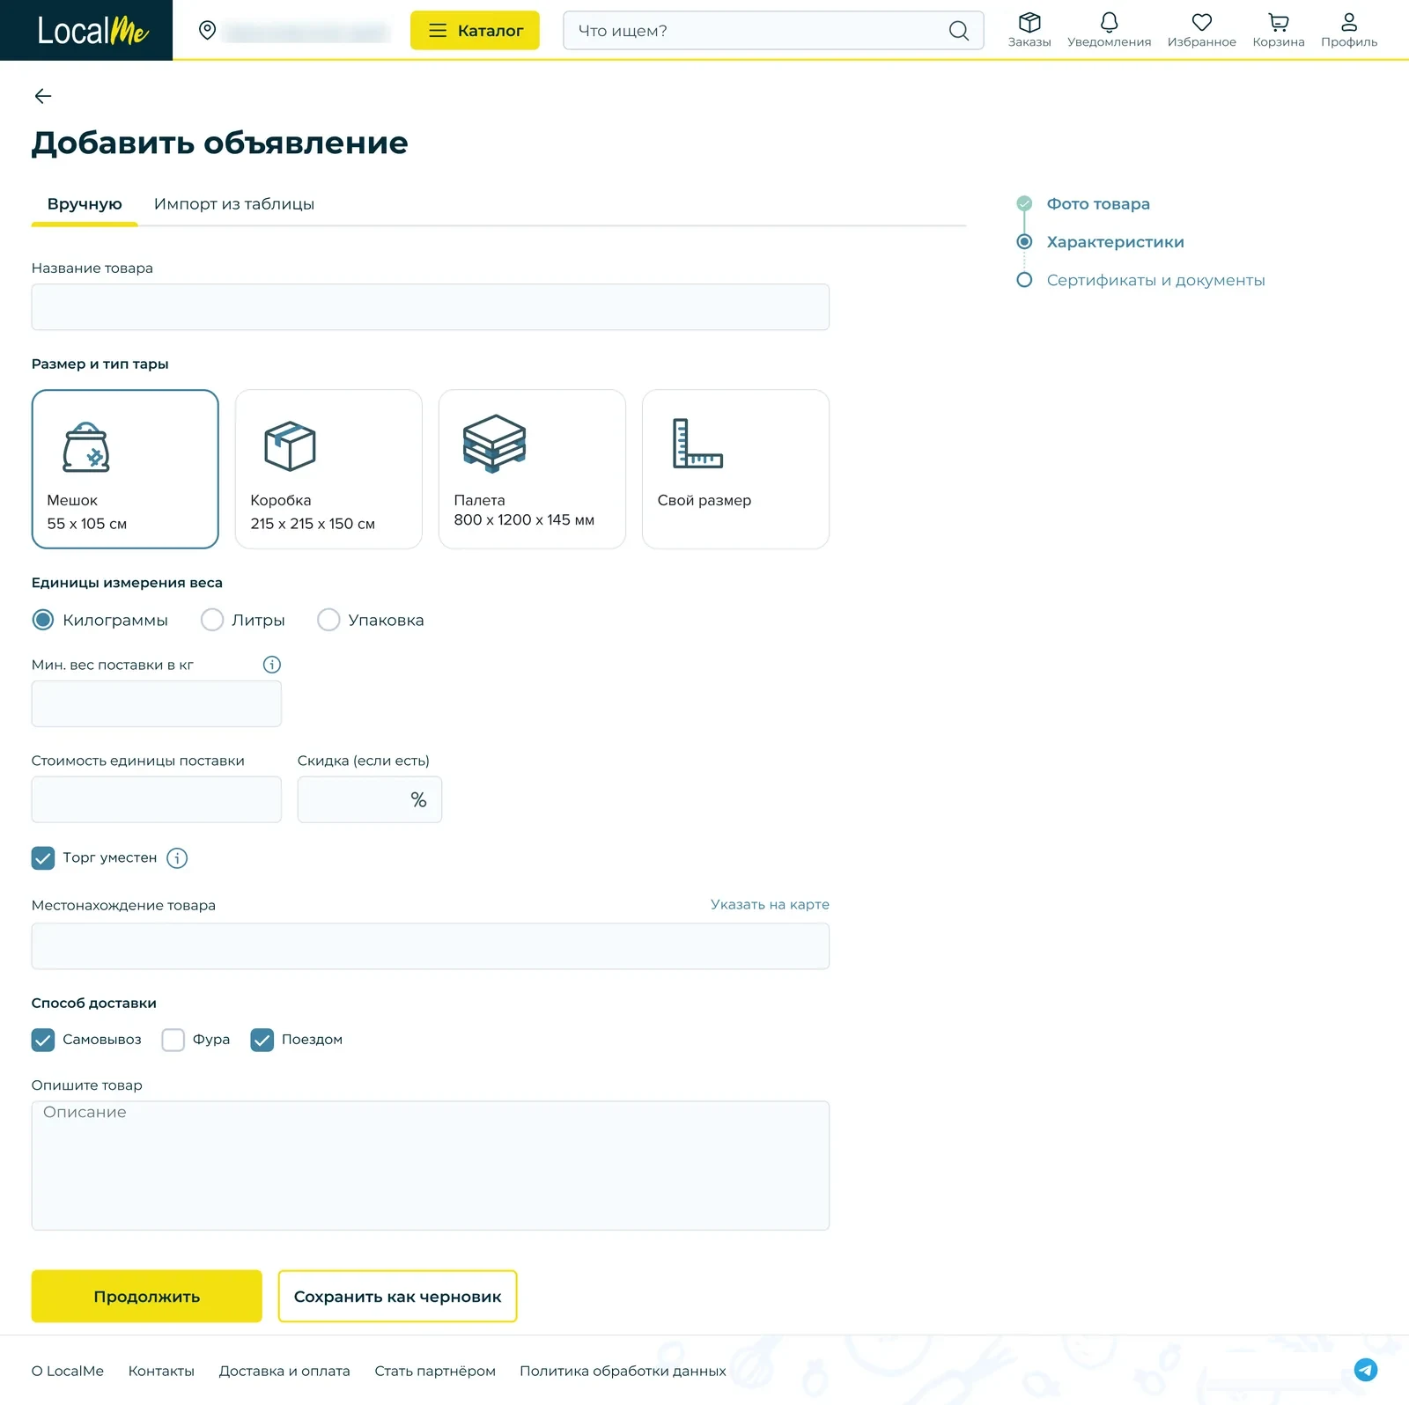
Task: Open the Корзина cart
Action: 1279,30
